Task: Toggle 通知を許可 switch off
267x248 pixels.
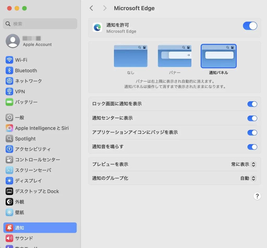Action: point(250,26)
